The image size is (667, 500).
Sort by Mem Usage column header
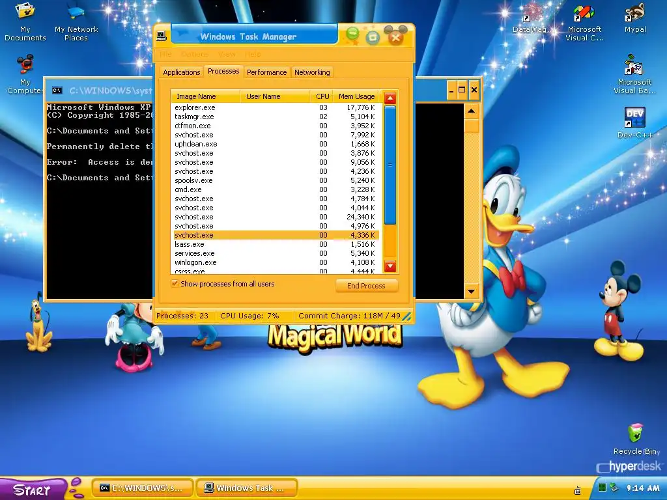click(x=356, y=96)
